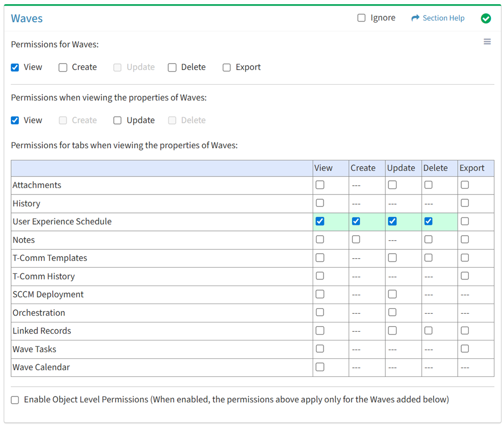Check Export for History tab
The width and height of the screenshot is (504, 425).
click(x=465, y=203)
